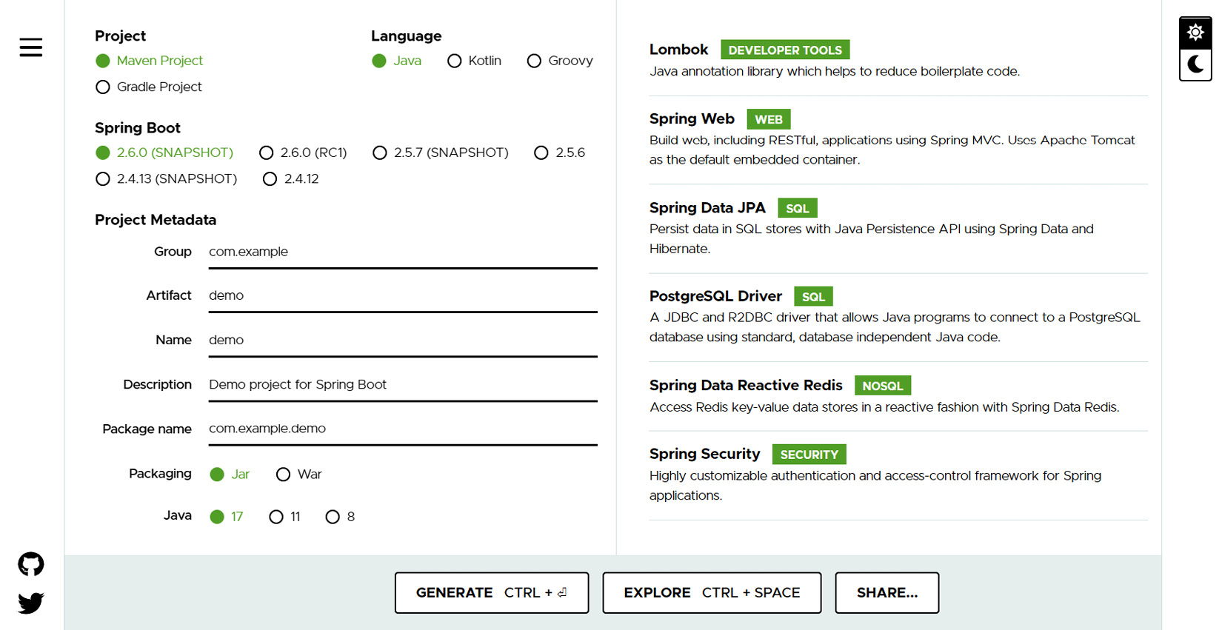Click the EXPLORE button

click(x=712, y=592)
